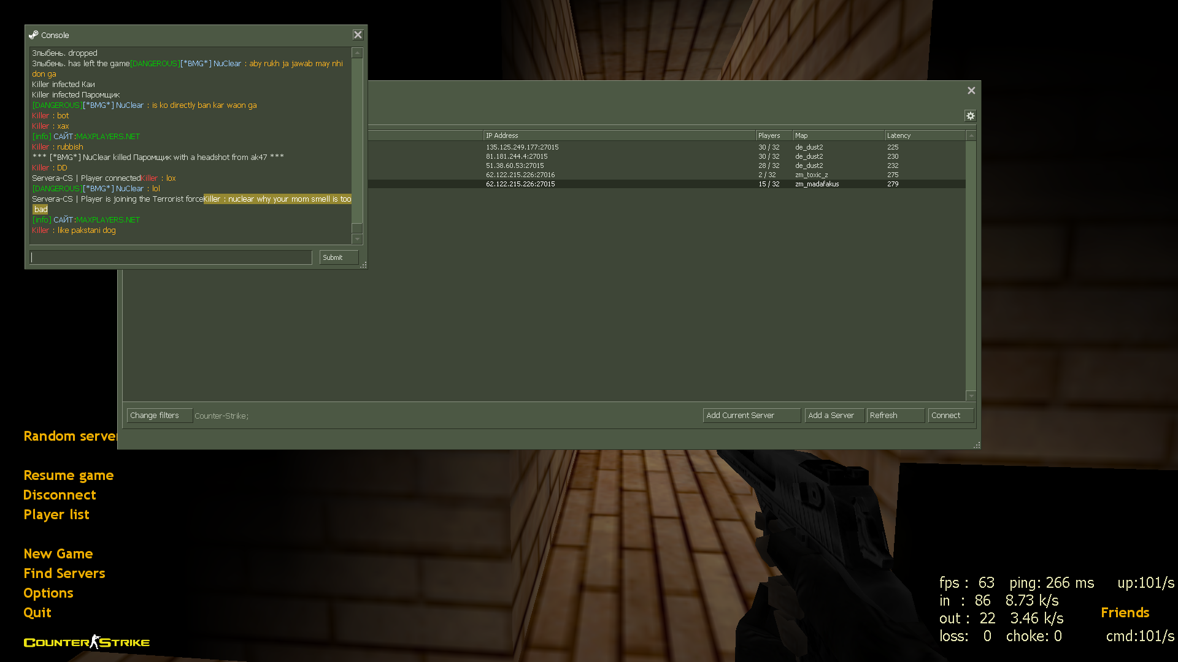Select server 135.125.249.177:27015
Viewport: 1178px width, 662px height.
click(x=667, y=147)
